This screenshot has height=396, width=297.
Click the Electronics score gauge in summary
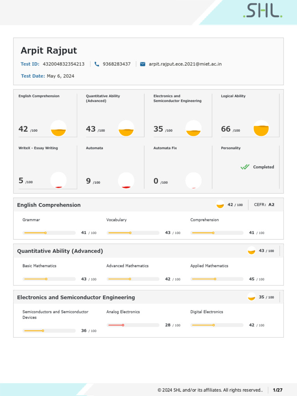(193, 128)
